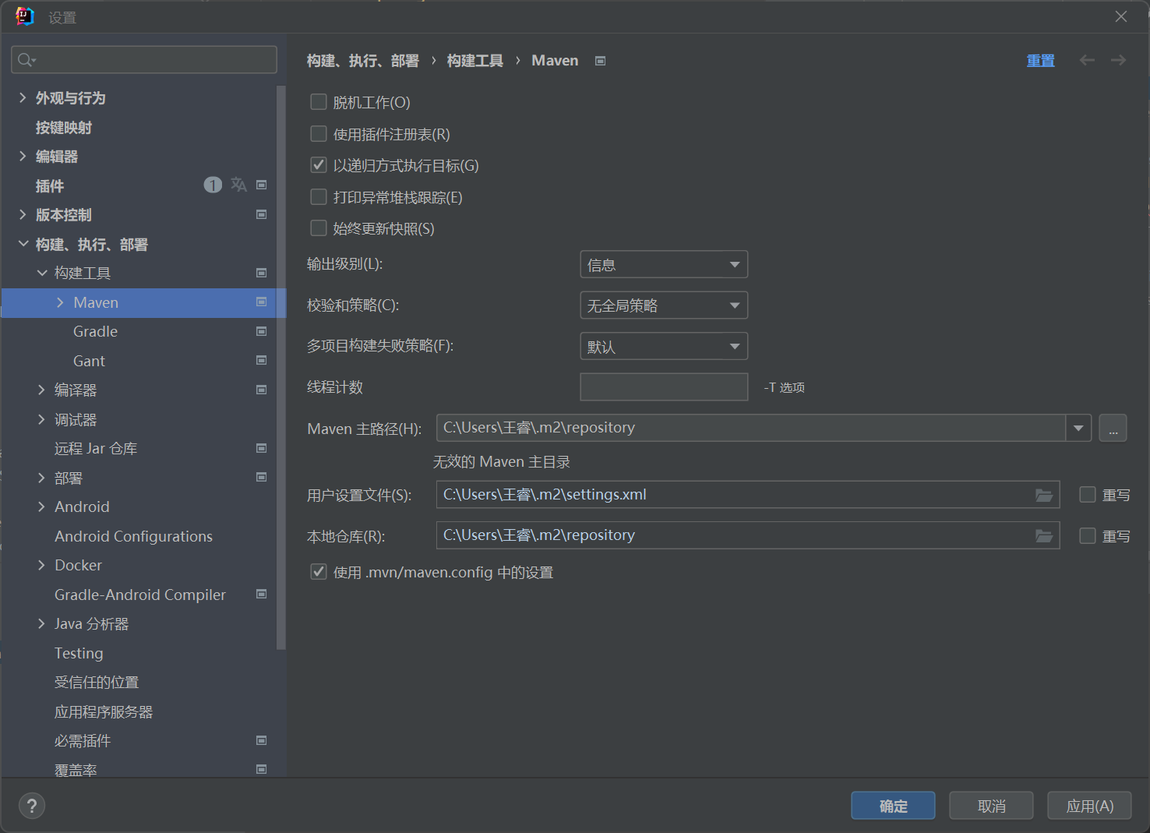Click the project-level icon in the 远程 Jar 仓库 row
This screenshot has width=1150, height=833.
(x=262, y=448)
